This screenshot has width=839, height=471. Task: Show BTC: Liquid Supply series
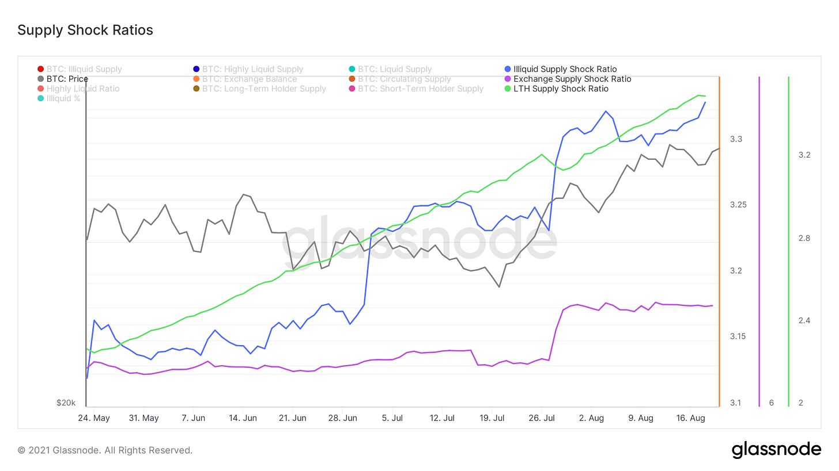(x=390, y=69)
